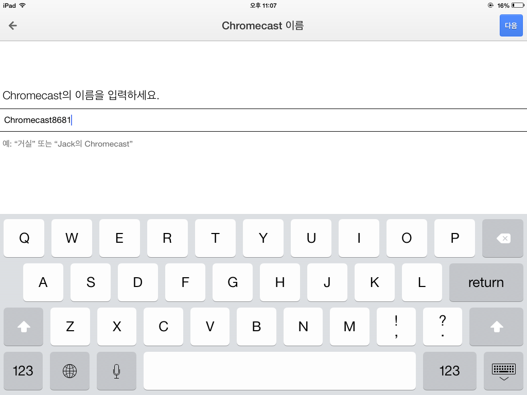Tap the left shift key
Image resolution: width=527 pixels, height=395 pixels.
click(24, 327)
